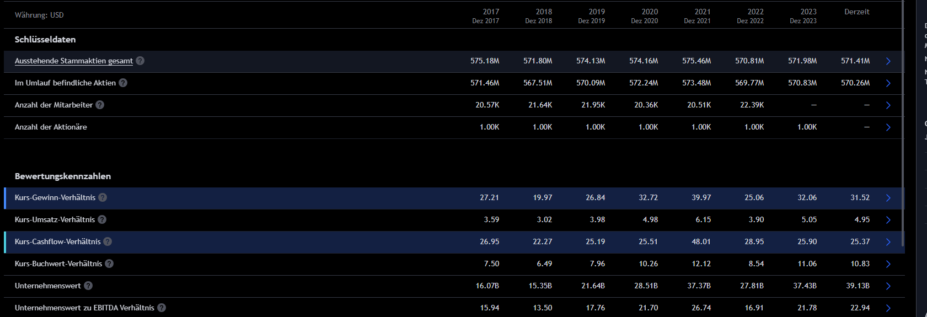Click the Kurs-Umsatz-Verhältnis row label
The image size is (927, 317).
pos(55,219)
